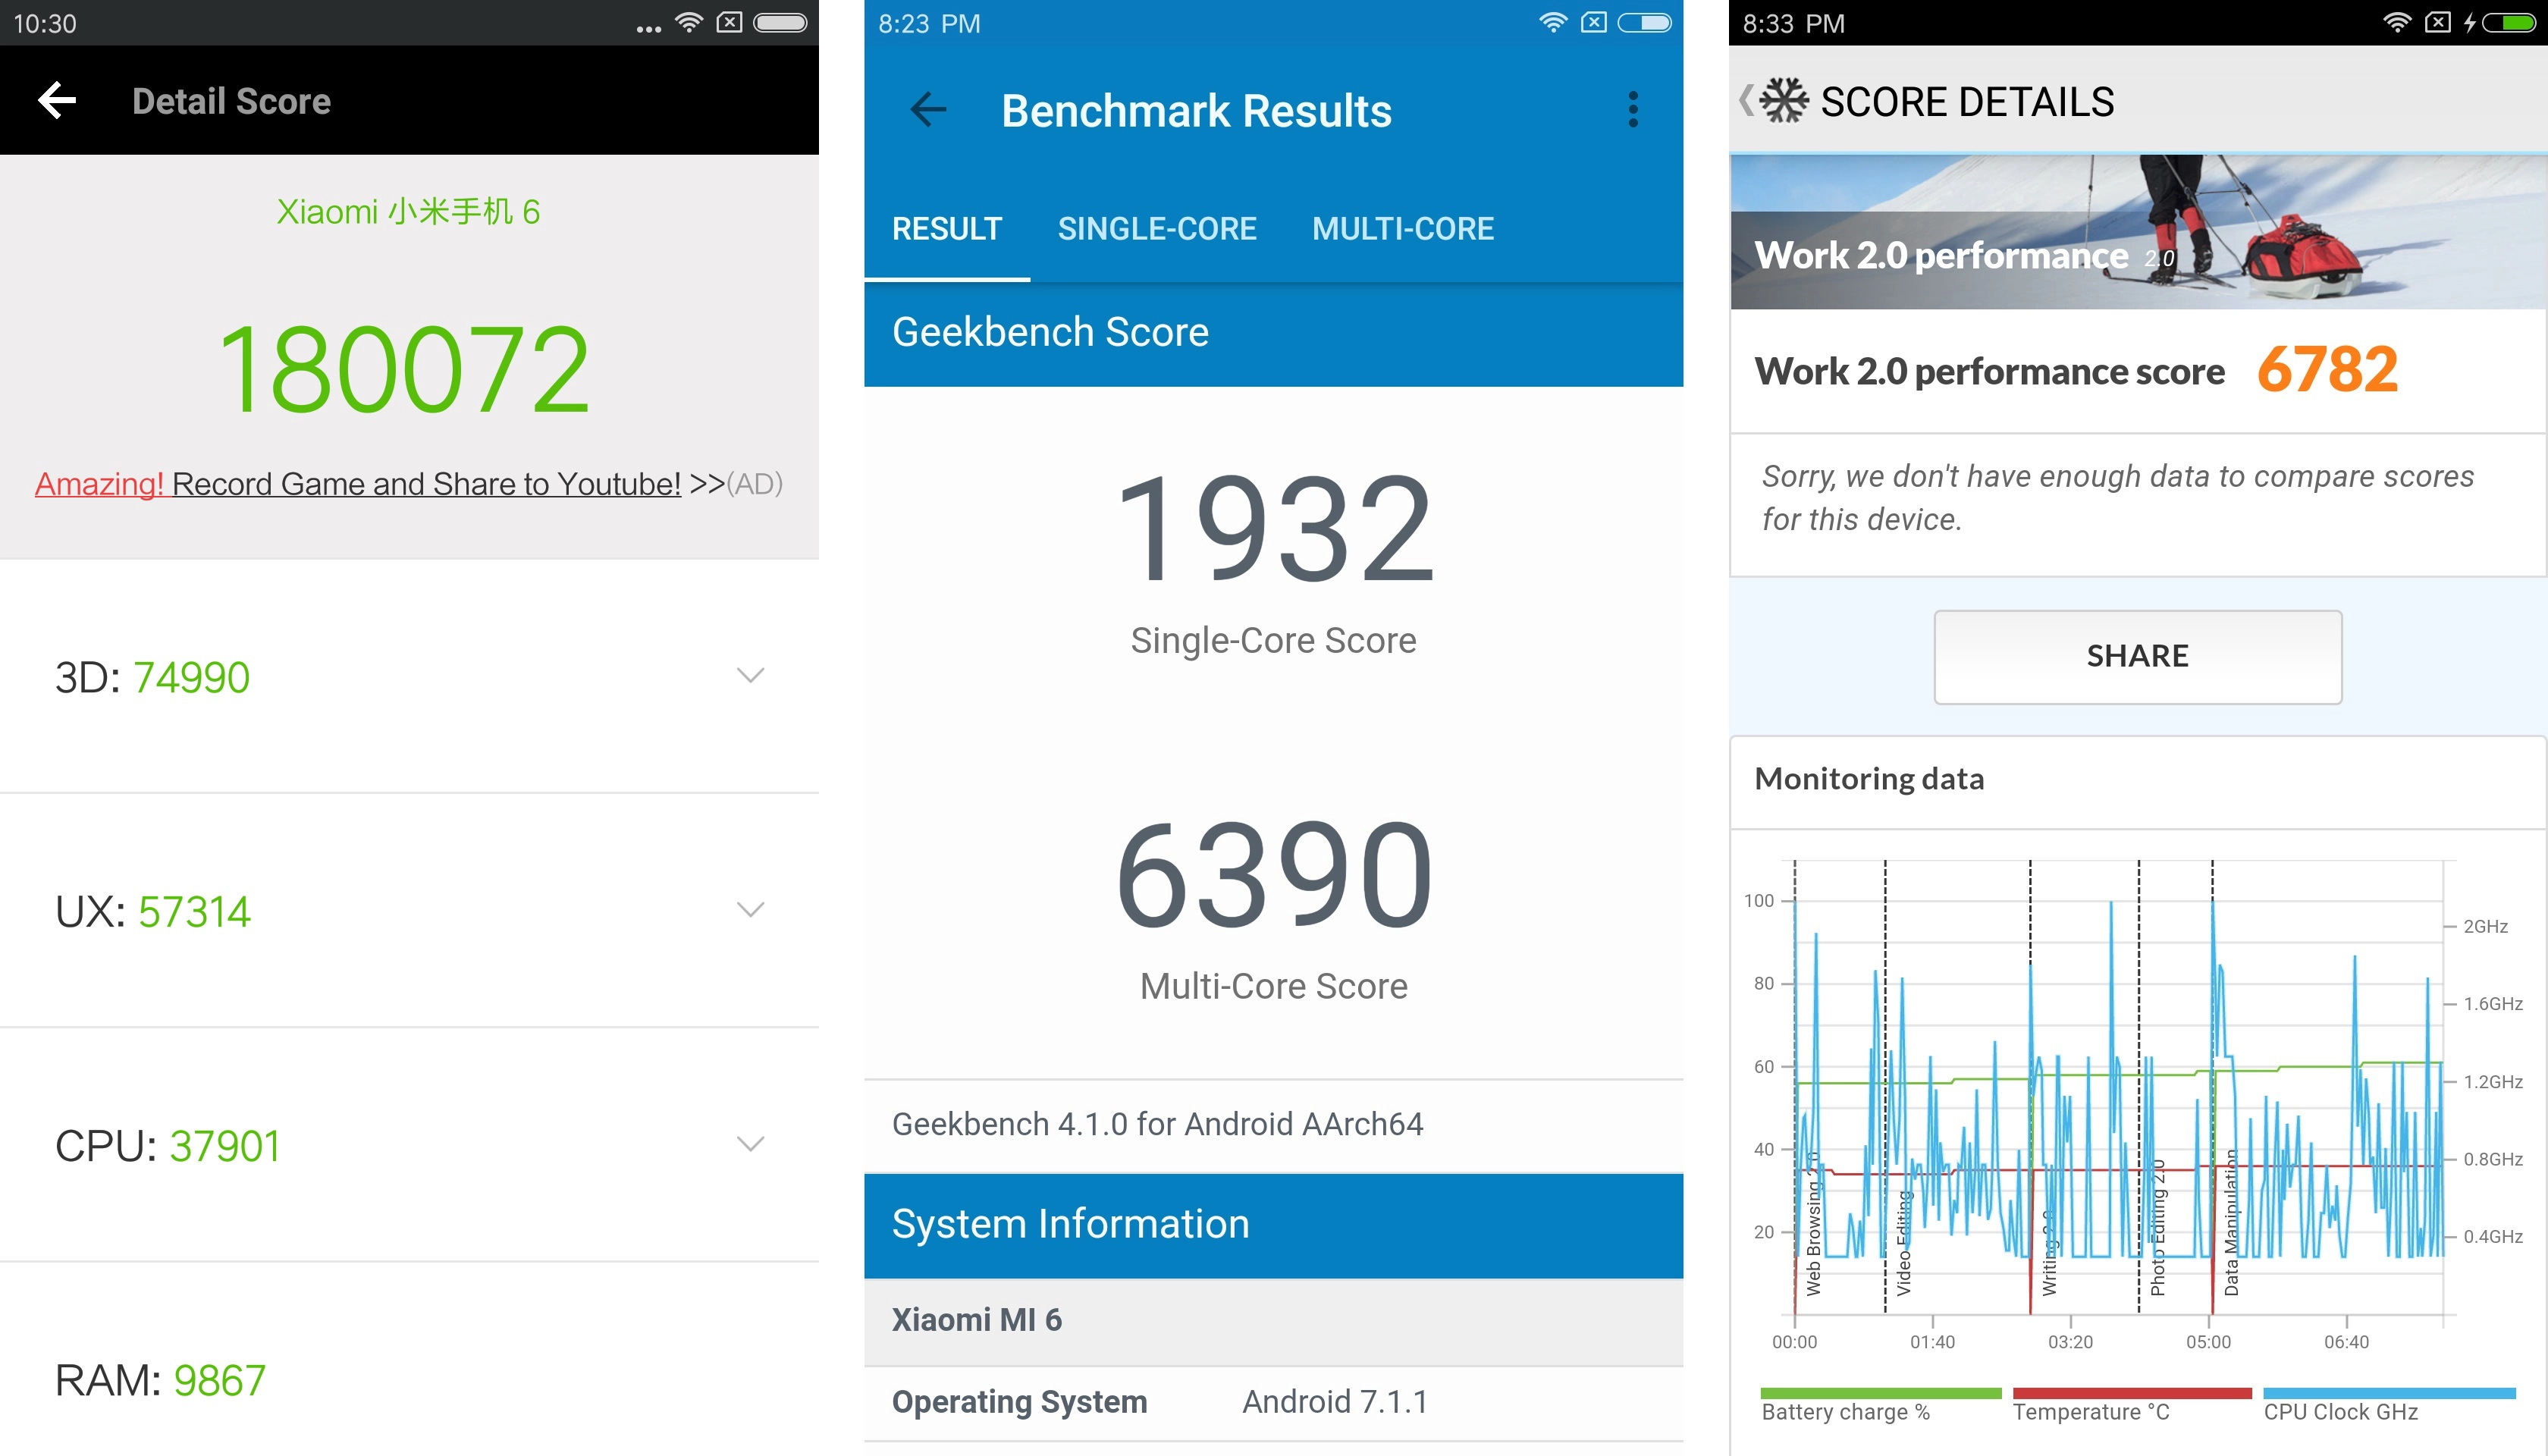Viewport: 2548px width, 1456px height.
Task: Tap the Work 2.0 score value 6782
Action: pyautogui.click(x=2327, y=369)
